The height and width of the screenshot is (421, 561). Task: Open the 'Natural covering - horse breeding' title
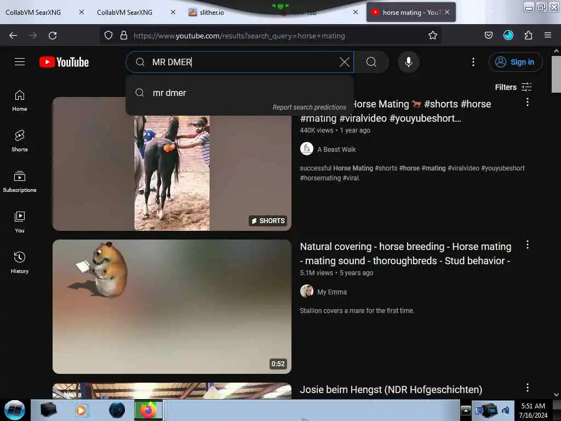tap(405, 253)
